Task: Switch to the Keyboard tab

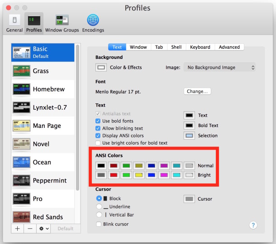Action: [x=200, y=47]
